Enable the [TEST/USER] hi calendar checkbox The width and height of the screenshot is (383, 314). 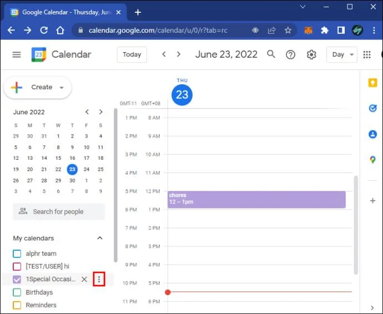[x=17, y=266]
